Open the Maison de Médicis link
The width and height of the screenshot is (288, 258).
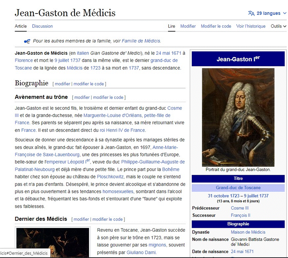248,232
